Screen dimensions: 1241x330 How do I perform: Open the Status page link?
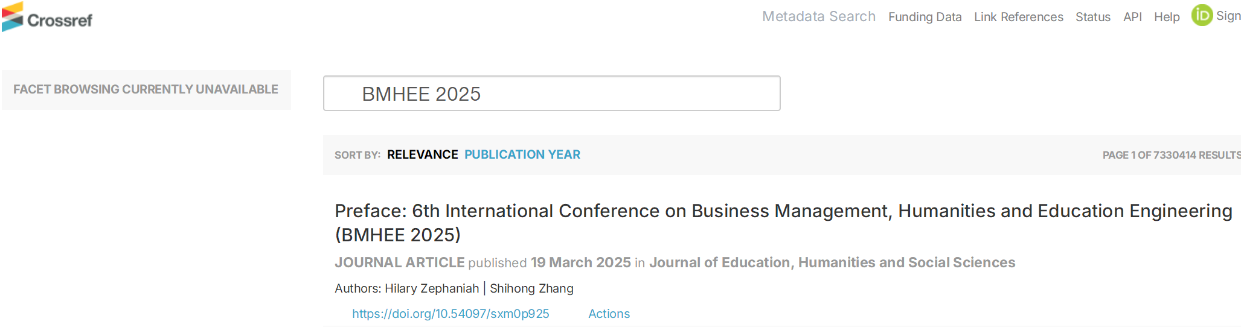(x=1092, y=17)
